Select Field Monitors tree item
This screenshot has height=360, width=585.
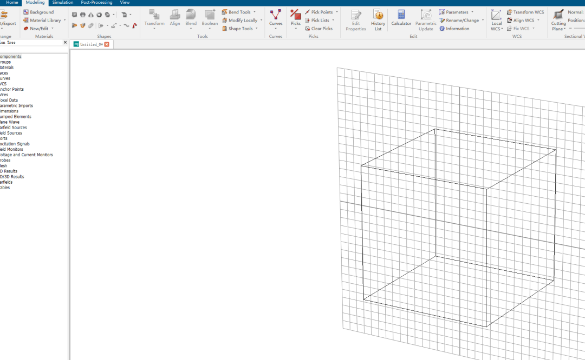point(11,149)
